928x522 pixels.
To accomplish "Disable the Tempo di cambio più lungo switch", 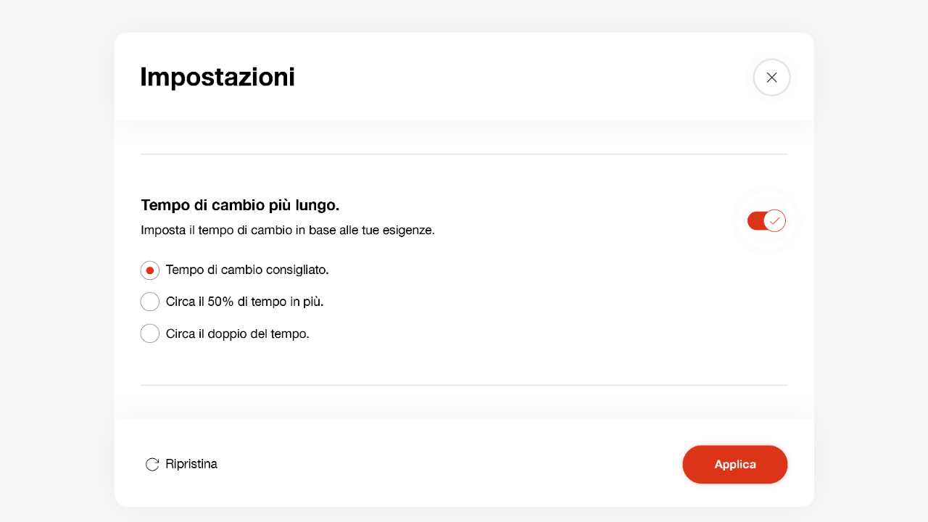I will pos(766,220).
